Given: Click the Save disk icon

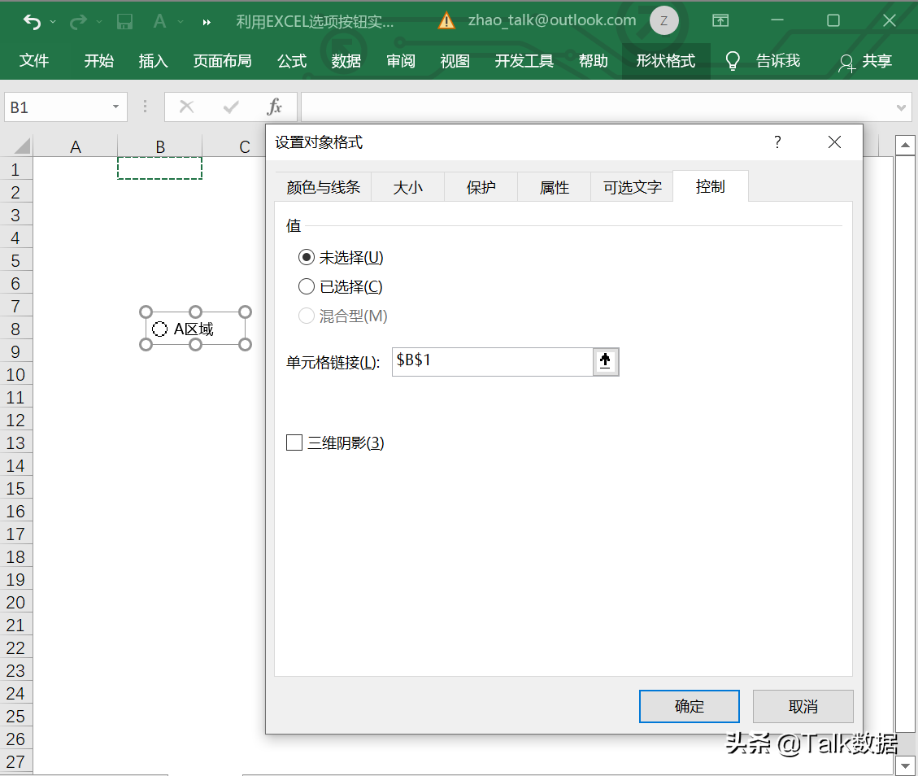Looking at the screenshot, I should (124, 22).
